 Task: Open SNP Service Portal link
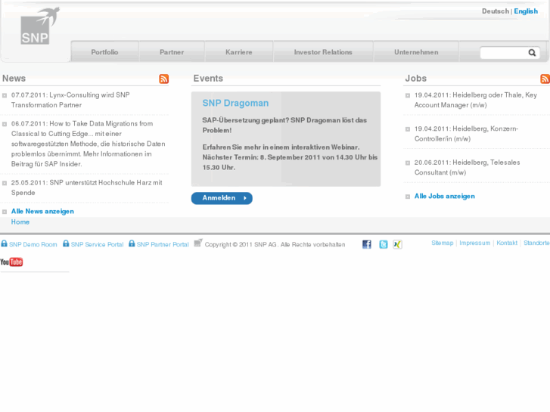[97, 245]
